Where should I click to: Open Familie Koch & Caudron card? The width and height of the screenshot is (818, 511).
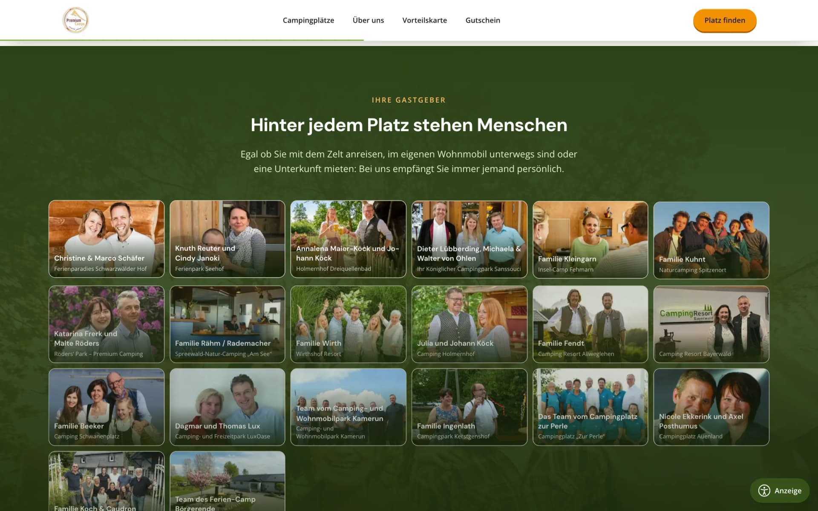[107, 481]
